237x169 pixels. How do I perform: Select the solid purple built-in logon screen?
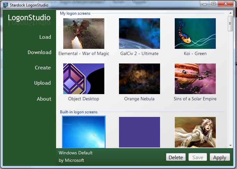coord(139,132)
